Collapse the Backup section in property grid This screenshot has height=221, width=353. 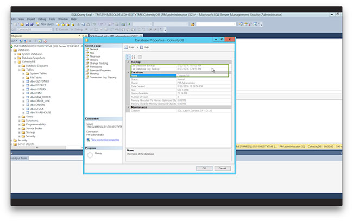(127, 62)
